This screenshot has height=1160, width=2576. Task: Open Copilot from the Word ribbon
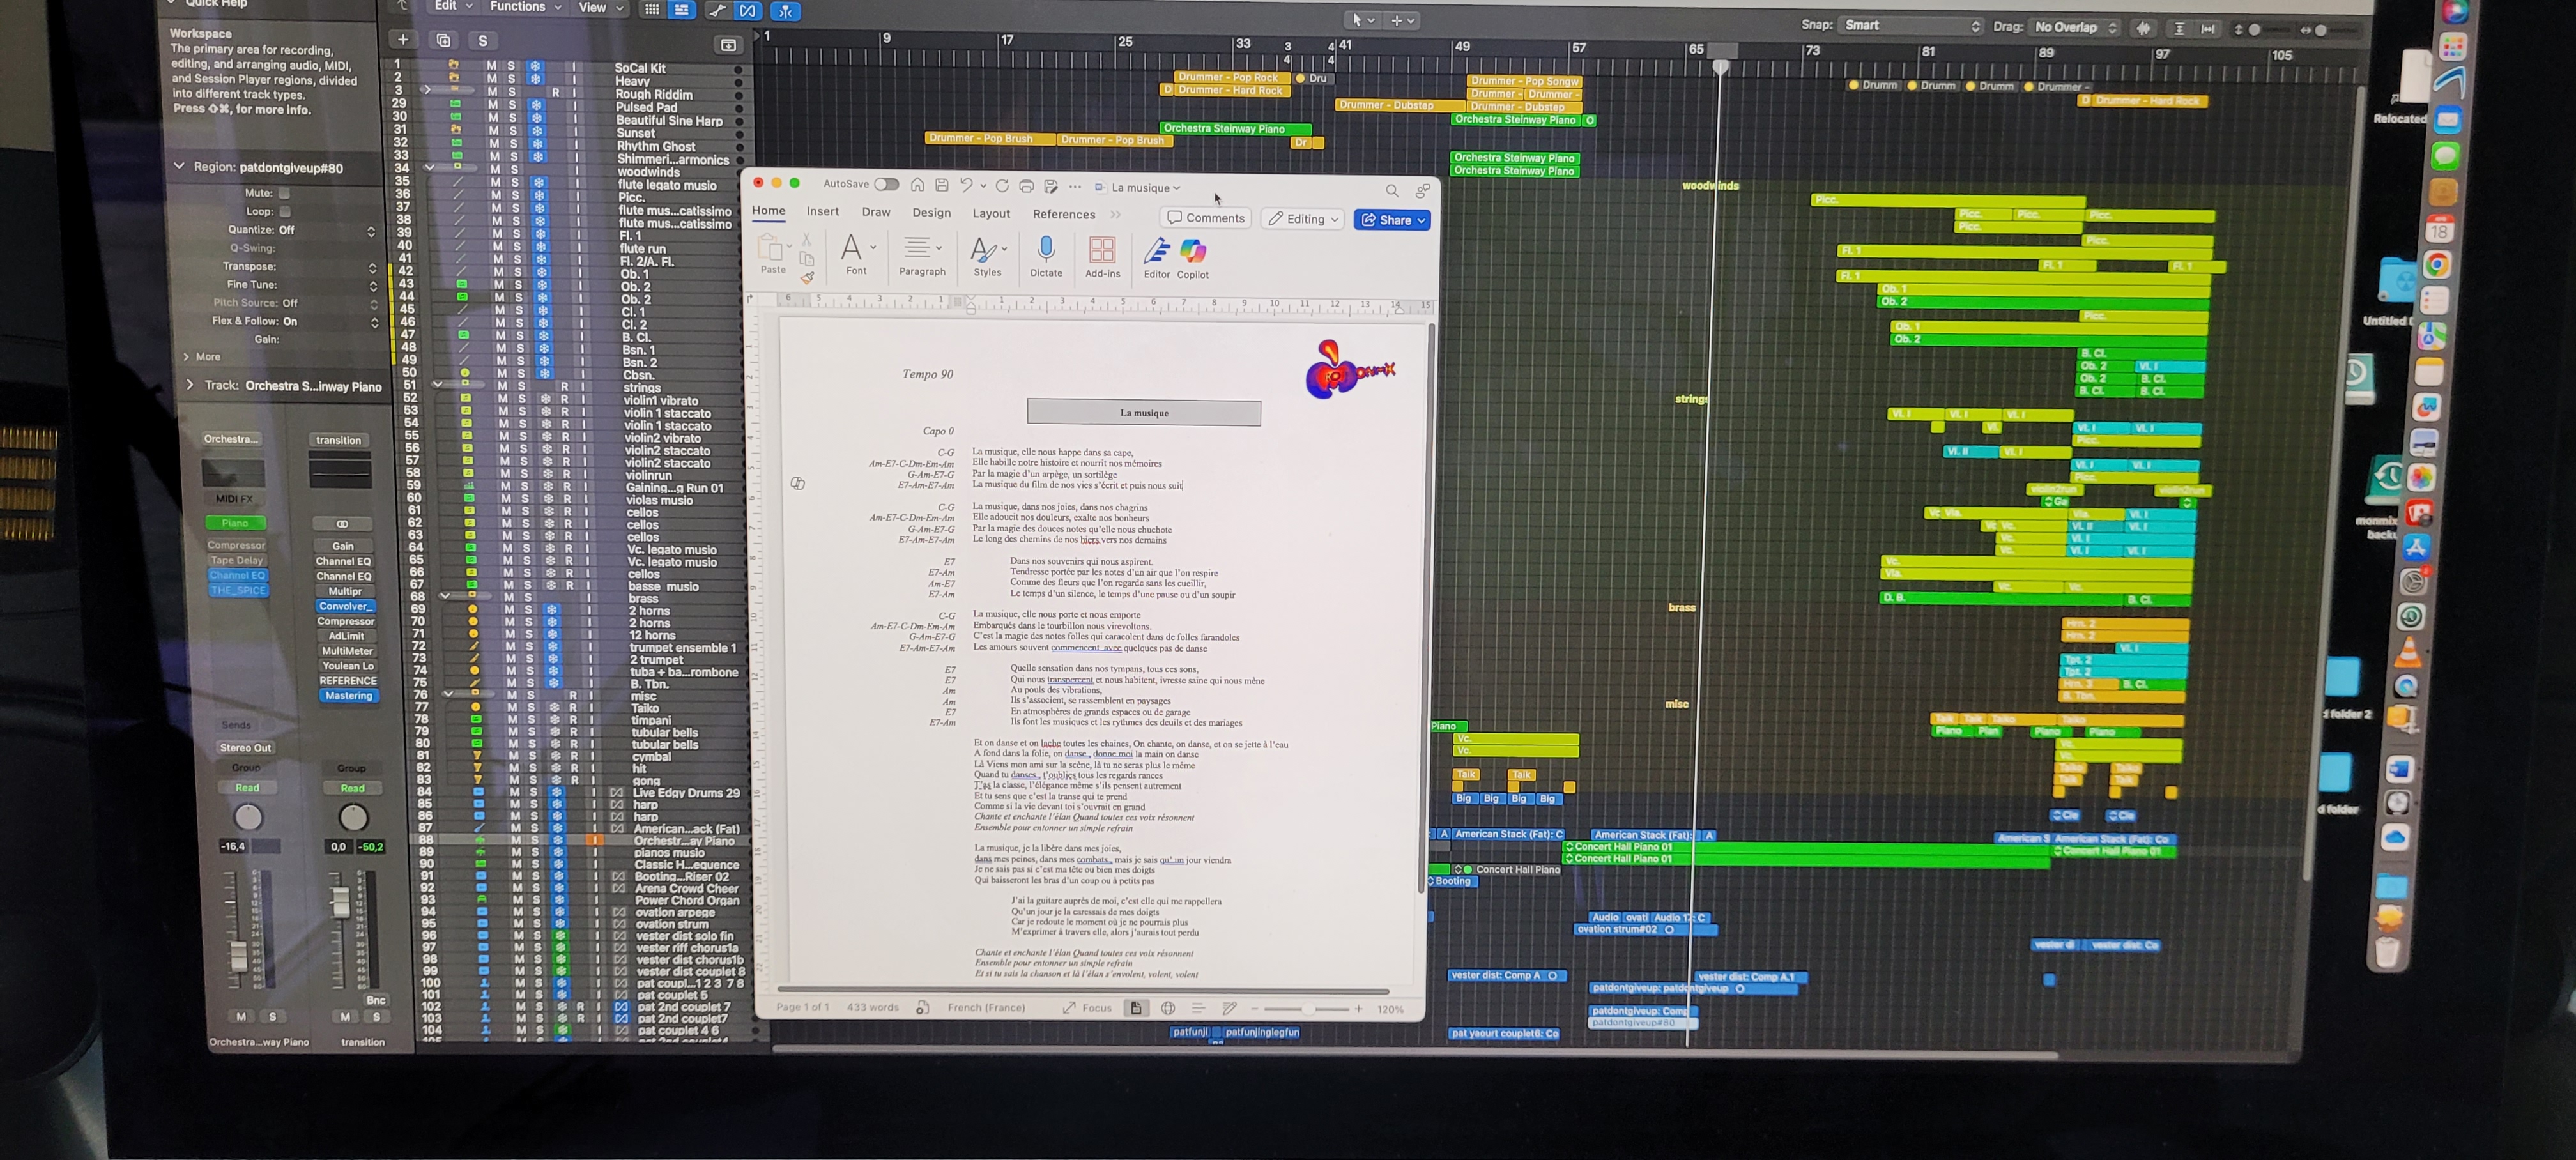pyautogui.click(x=1193, y=251)
